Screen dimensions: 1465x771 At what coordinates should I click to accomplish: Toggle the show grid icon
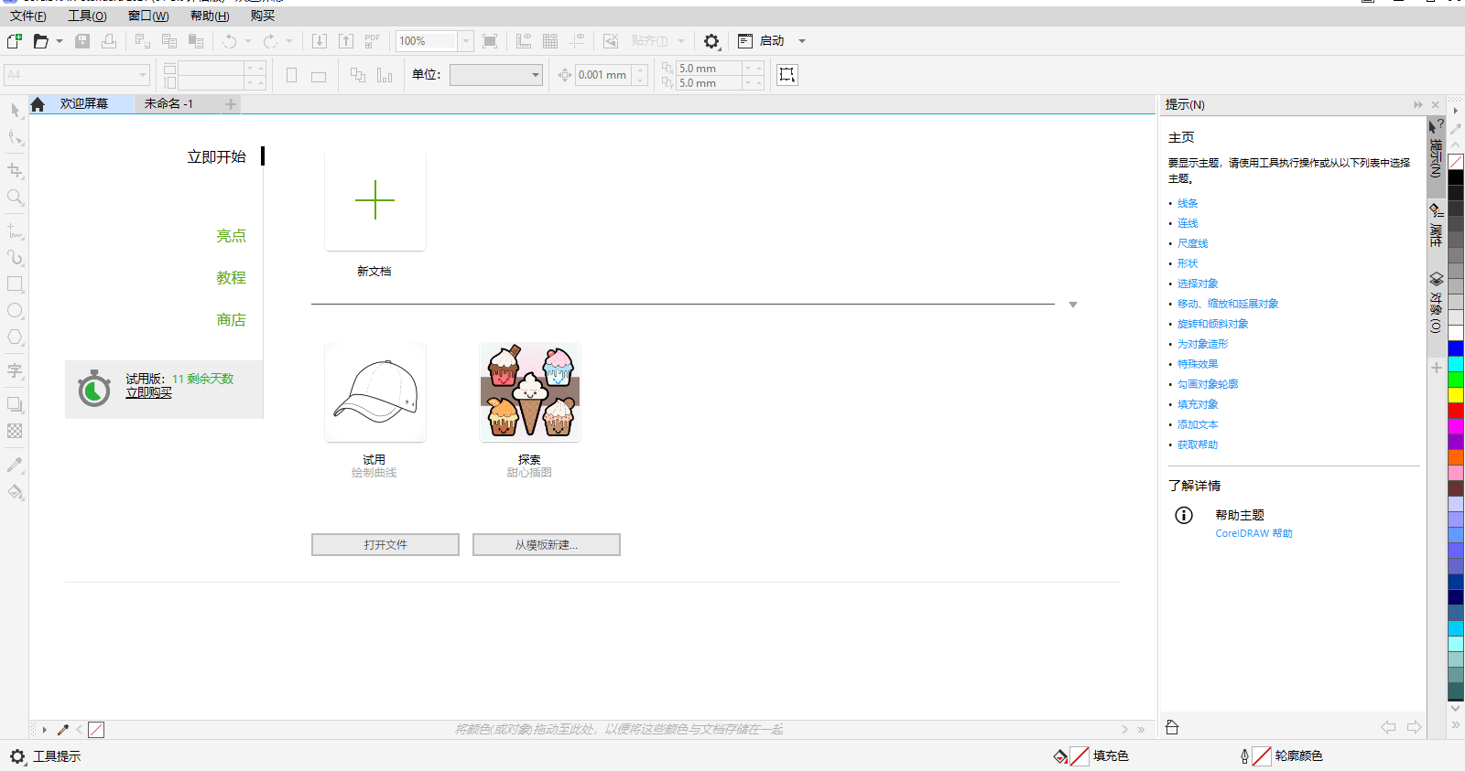[550, 41]
